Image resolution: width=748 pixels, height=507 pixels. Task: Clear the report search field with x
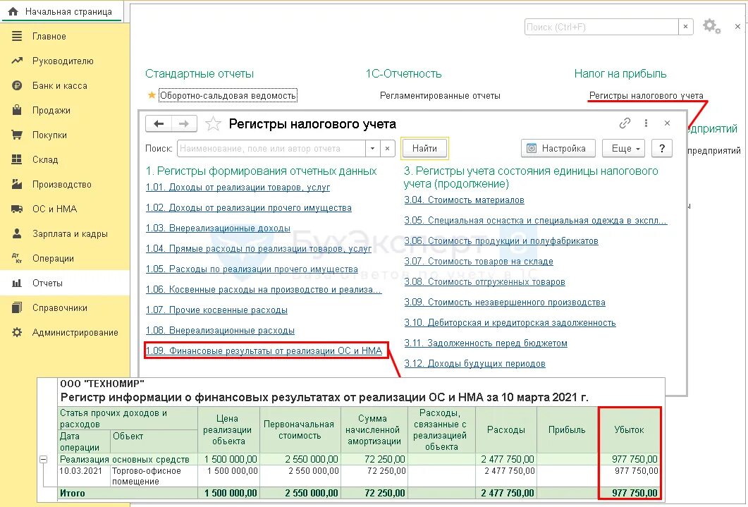pos(387,148)
